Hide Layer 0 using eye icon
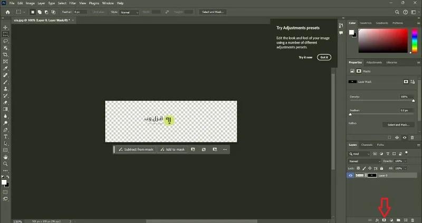Viewport: 422px width, 223px height. (350, 176)
